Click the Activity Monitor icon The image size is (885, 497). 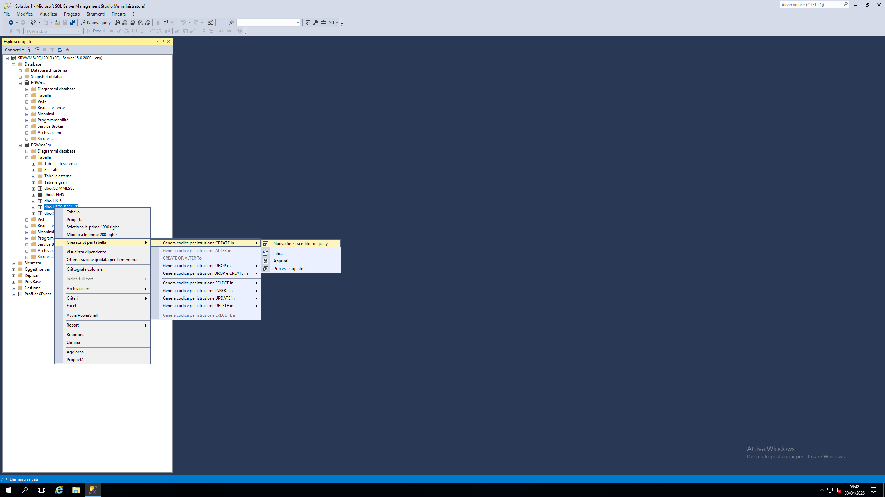(210, 22)
